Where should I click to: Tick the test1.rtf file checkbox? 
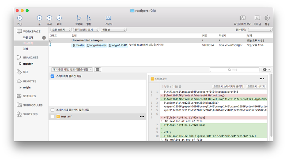(53, 117)
